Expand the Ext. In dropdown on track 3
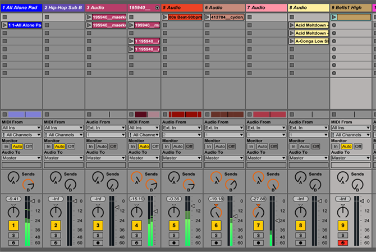 [x=105, y=127]
